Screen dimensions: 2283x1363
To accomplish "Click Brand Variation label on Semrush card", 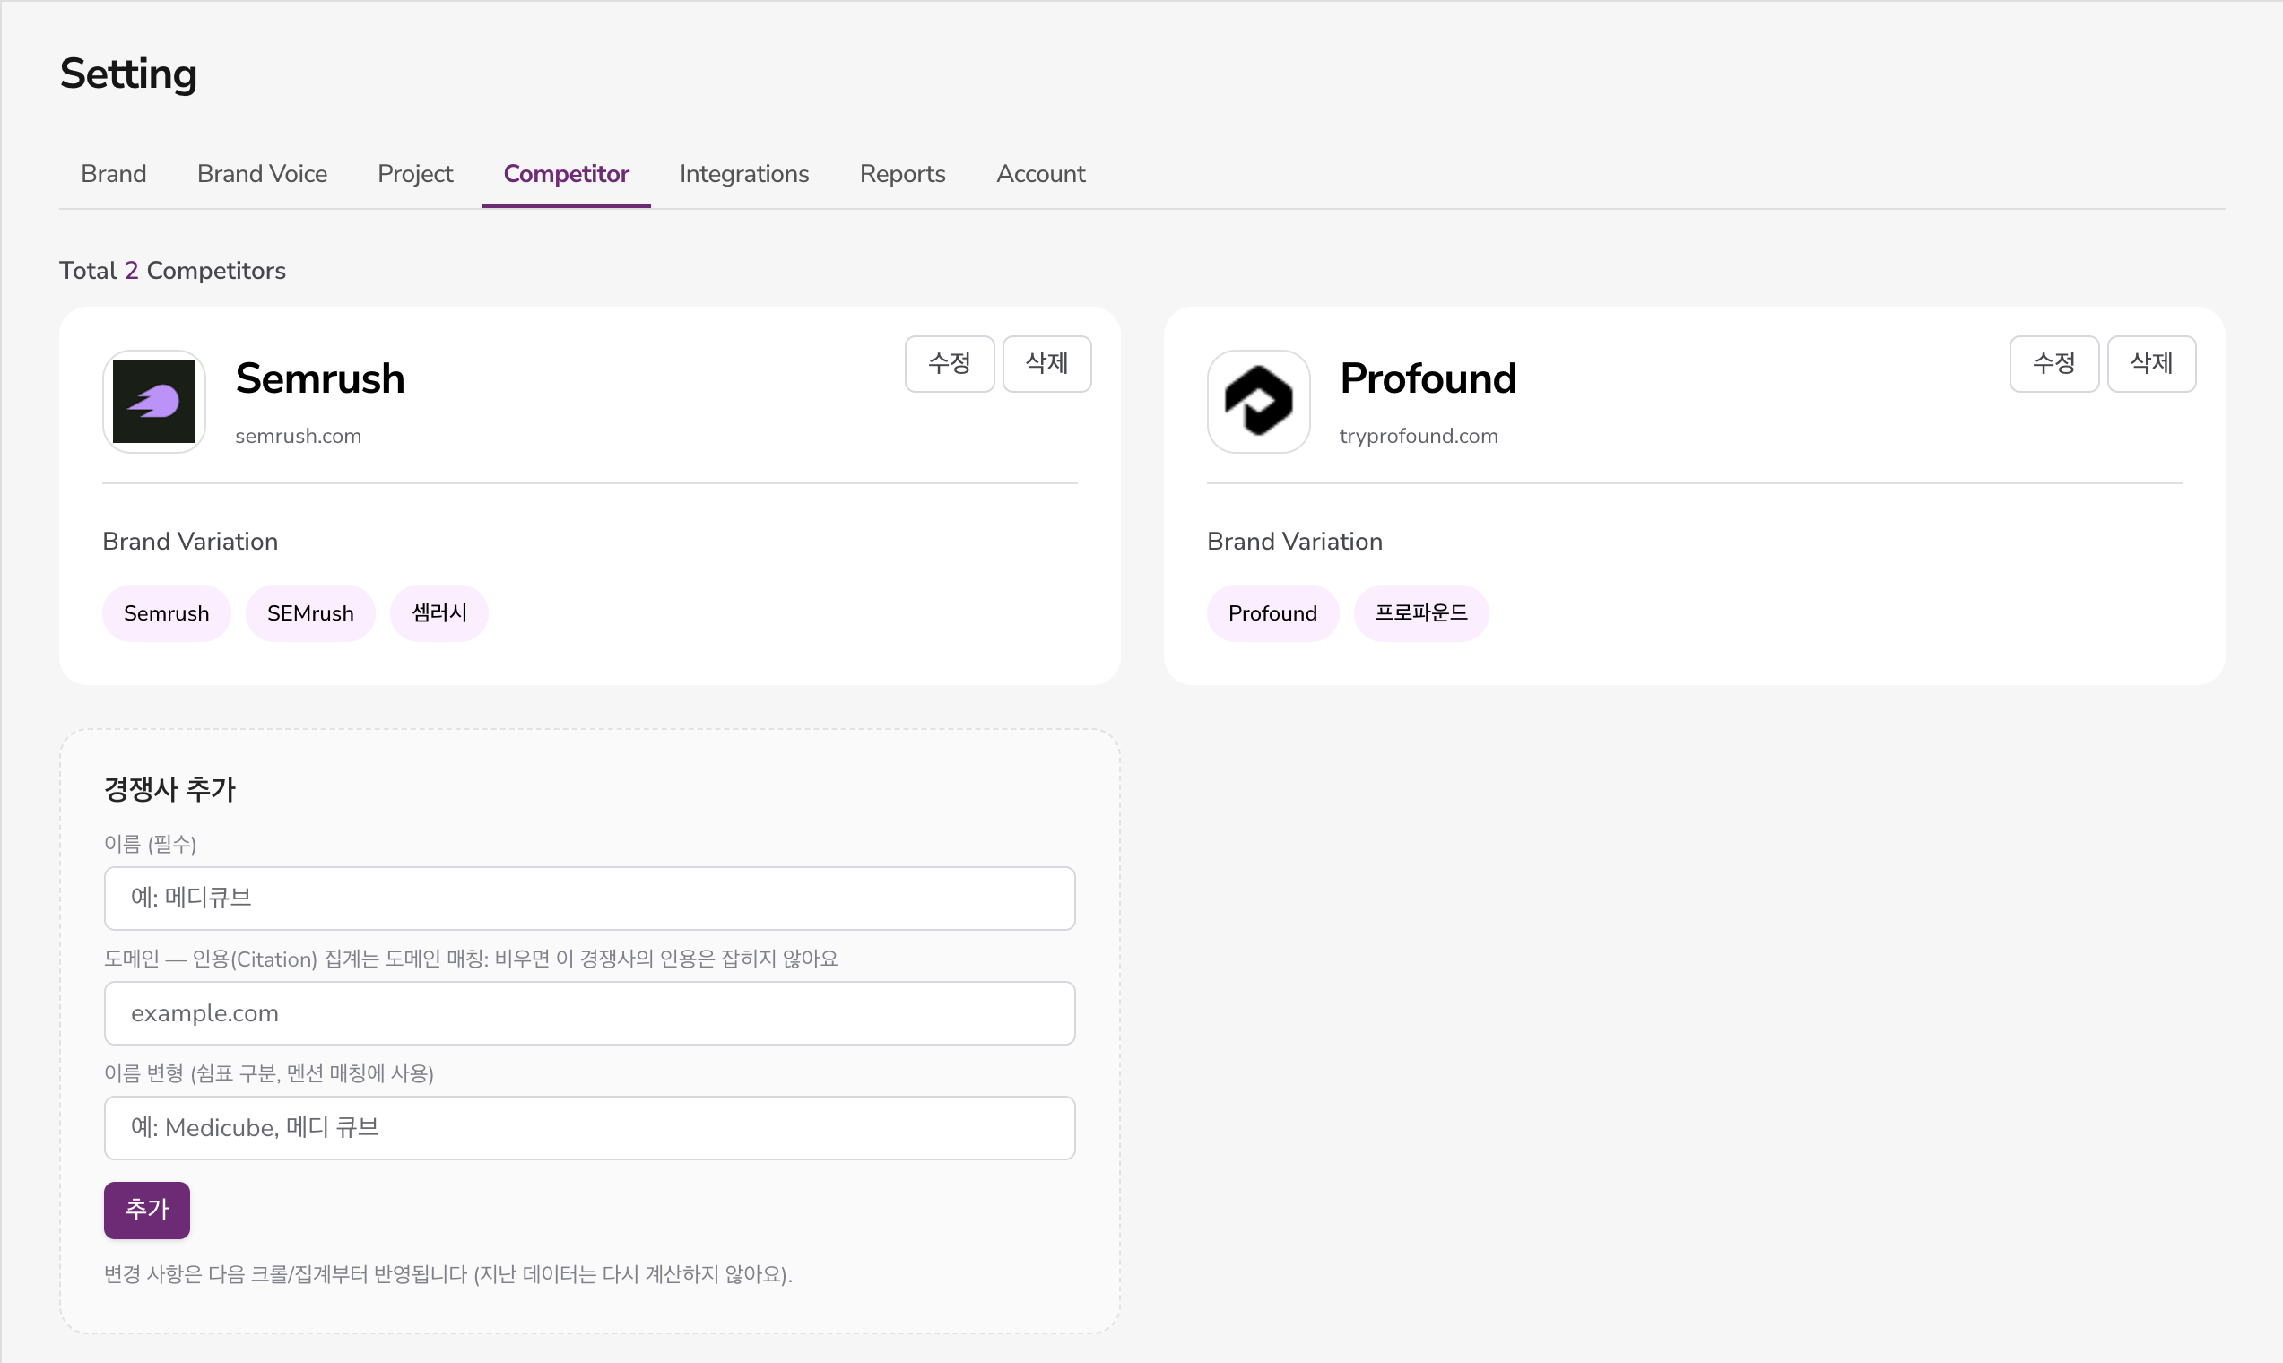I will click(190, 542).
